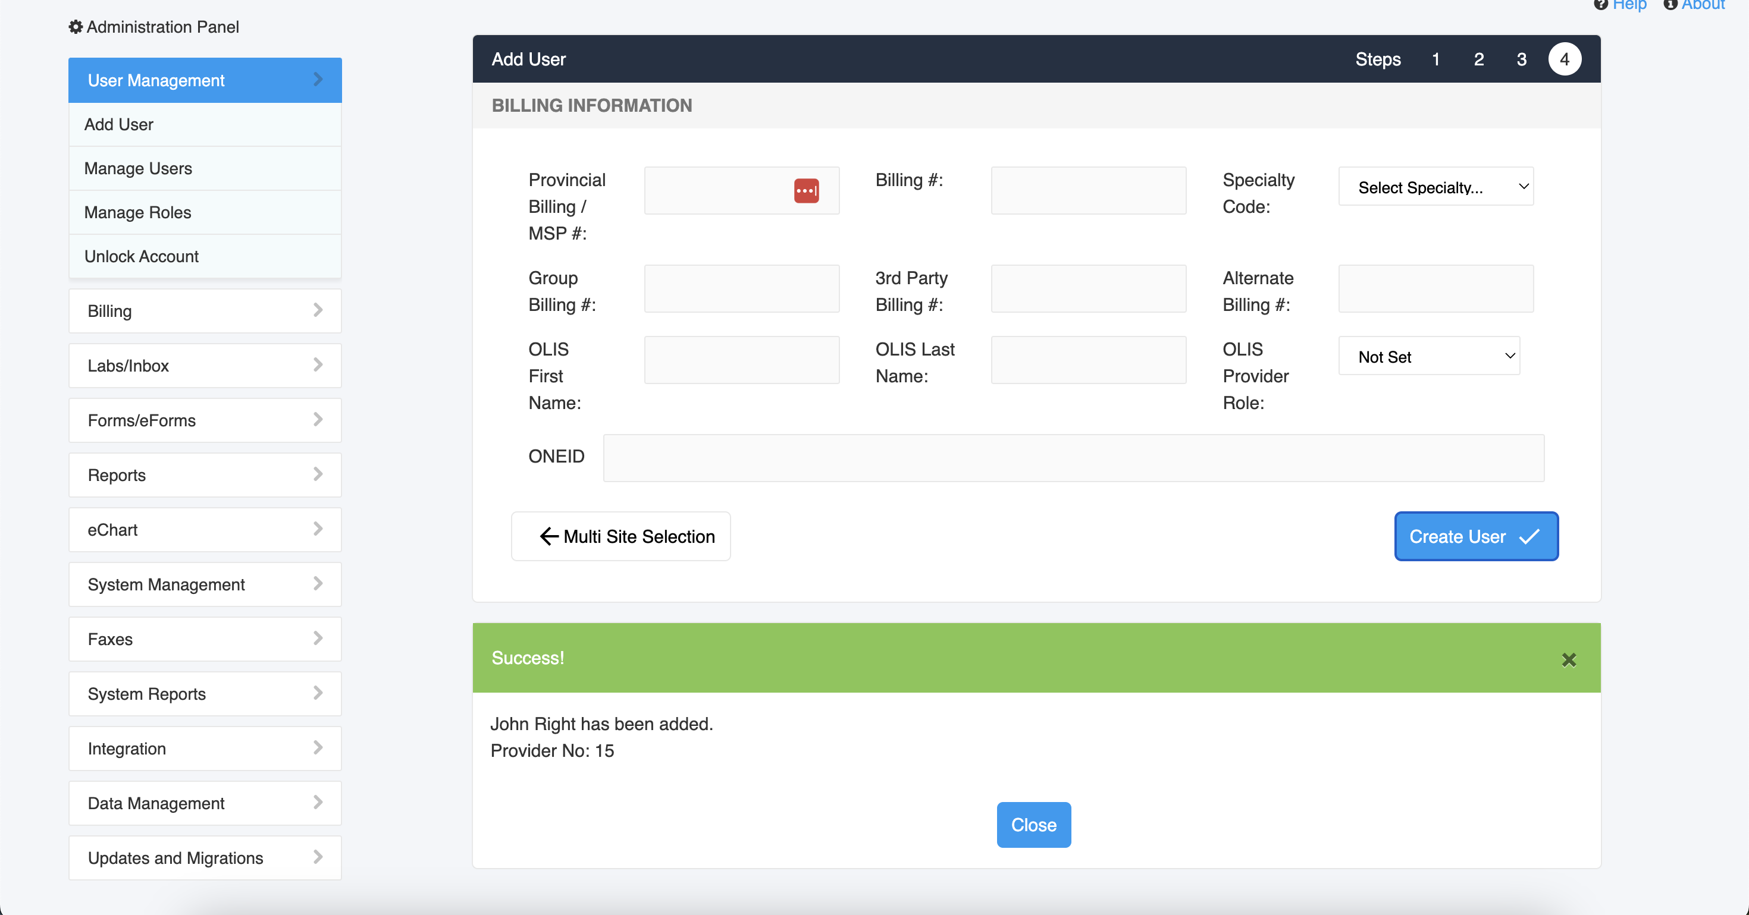The image size is (1749, 915).
Task: Open Unlock Account in the sidebar
Action: [x=205, y=257]
